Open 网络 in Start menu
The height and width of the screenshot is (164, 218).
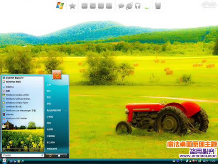pos(49,123)
